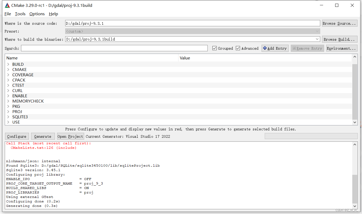
Task: Click the Open Project button
Action: tap(70, 136)
